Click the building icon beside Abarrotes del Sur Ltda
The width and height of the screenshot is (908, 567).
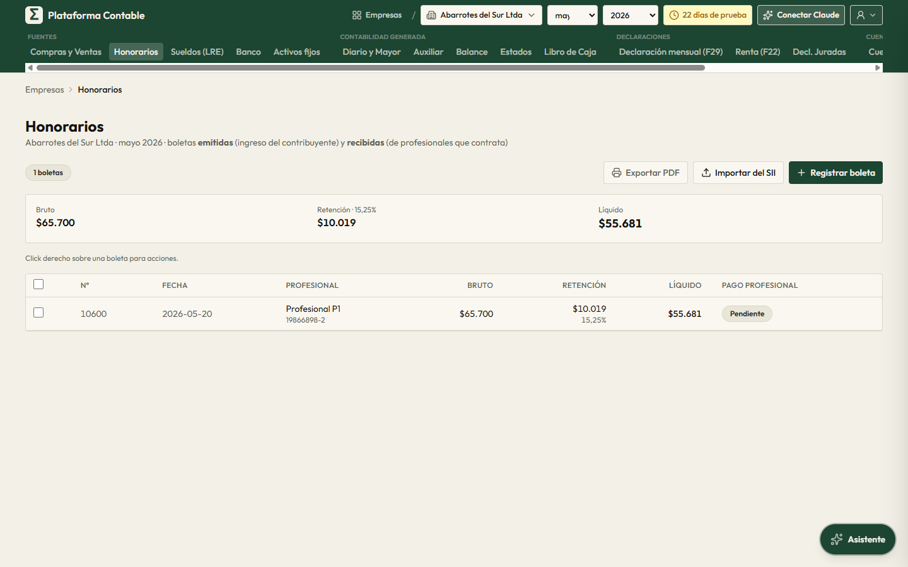pyautogui.click(x=431, y=15)
